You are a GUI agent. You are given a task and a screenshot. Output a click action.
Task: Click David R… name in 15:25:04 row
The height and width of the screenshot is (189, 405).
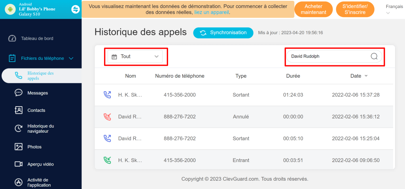tap(130, 139)
